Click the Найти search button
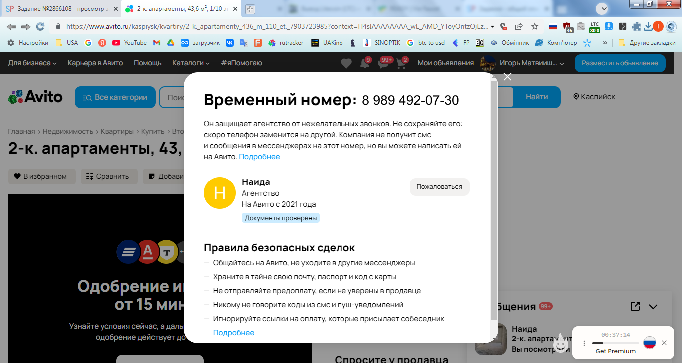Viewport: 682px width, 363px height. 537,97
